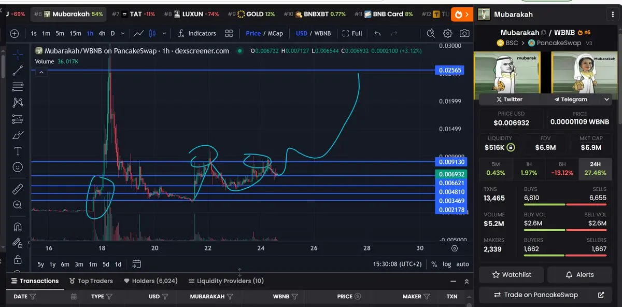Select the 6H stats period tab
Viewport: 622px width, 307px height.
pyautogui.click(x=562, y=169)
